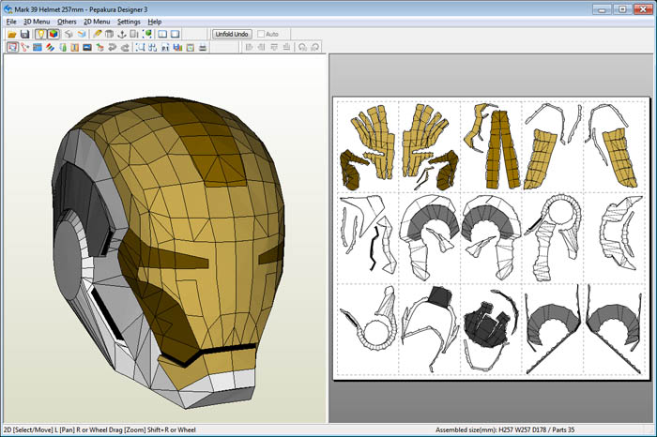
Task: Select the Select/Move tool in the 2D toolbar
Action: click(x=12, y=47)
